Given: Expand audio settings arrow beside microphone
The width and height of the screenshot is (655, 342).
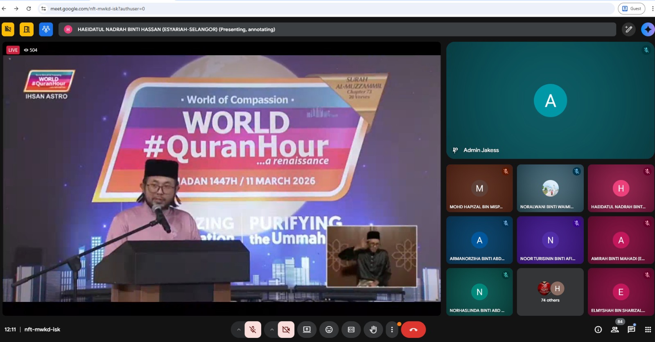Looking at the screenshot, I should pyautogui.click(x=238, y=330).
